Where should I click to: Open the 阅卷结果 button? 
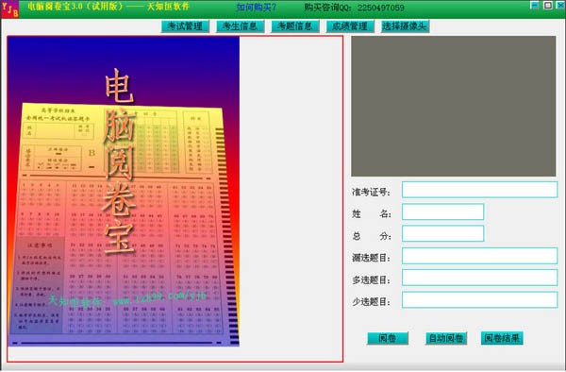click(502, 338)
